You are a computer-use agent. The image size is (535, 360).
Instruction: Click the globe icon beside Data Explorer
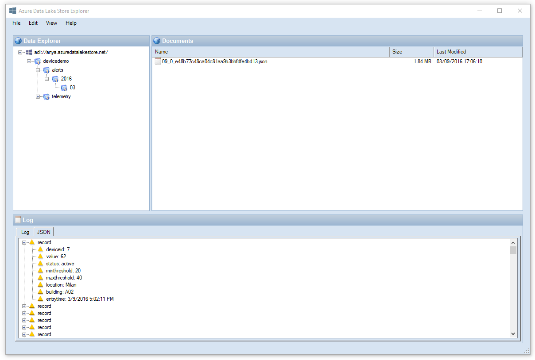[18, 41]
